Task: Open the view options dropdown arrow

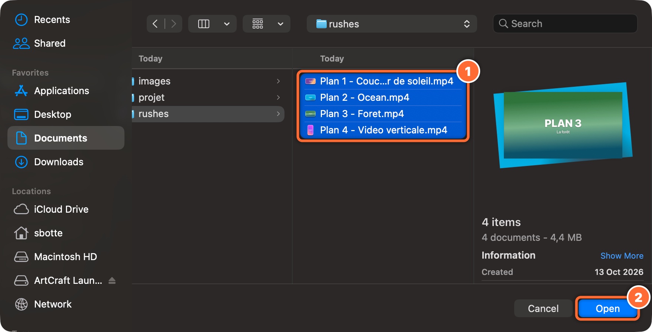Action: (227, 24)
